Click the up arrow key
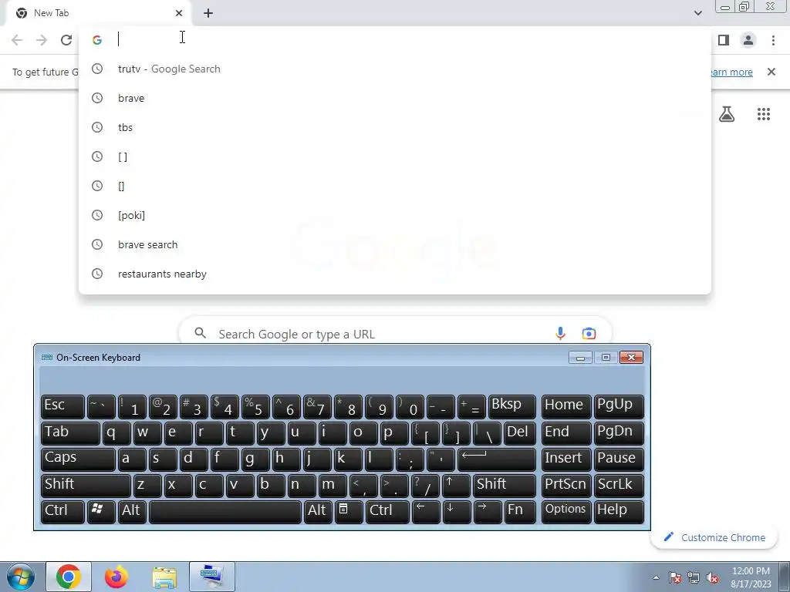790x592 pixels. (x=457, y=485)
